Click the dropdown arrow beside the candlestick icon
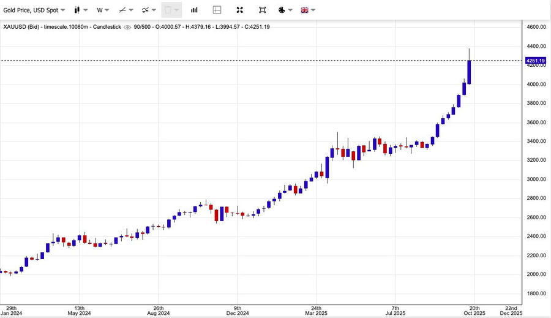 [x=86, y=10]
